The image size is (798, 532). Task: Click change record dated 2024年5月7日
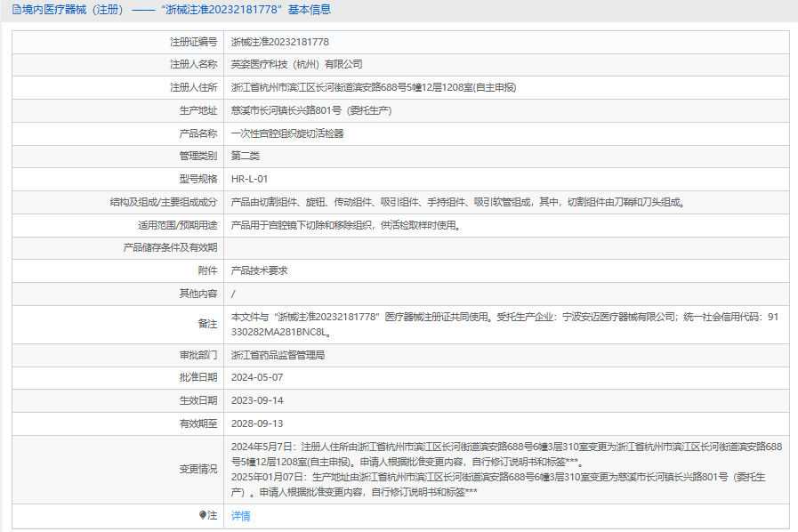pyautogui.click(x=506, y=454)
